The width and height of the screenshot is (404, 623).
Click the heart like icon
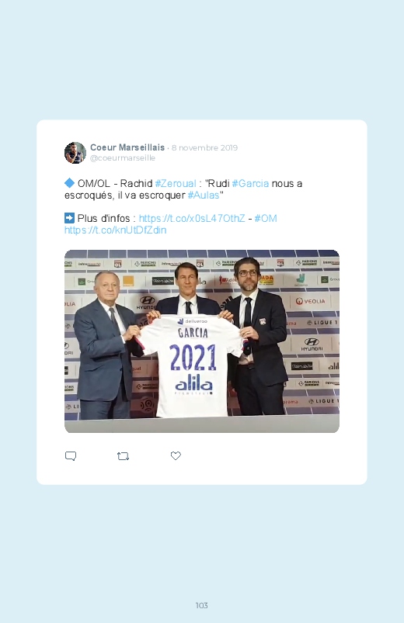pos(176,455)
